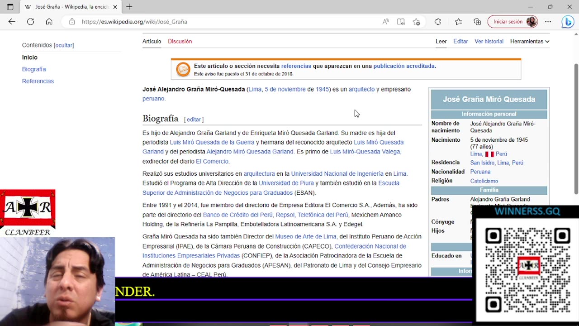Open browser extensions menu
Viewport: 579px width, 326px height.
[x=438, y=22]
